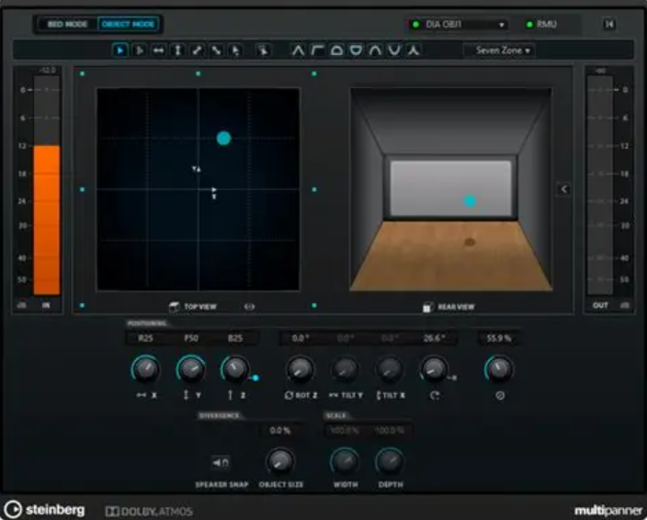Select the vertical-only movement tool
Screen dimensions: 647x520
tap(177, 51)
